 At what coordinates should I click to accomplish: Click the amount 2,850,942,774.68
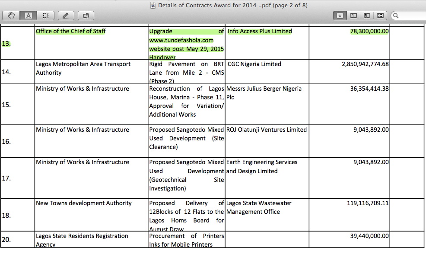click(365, 64)
